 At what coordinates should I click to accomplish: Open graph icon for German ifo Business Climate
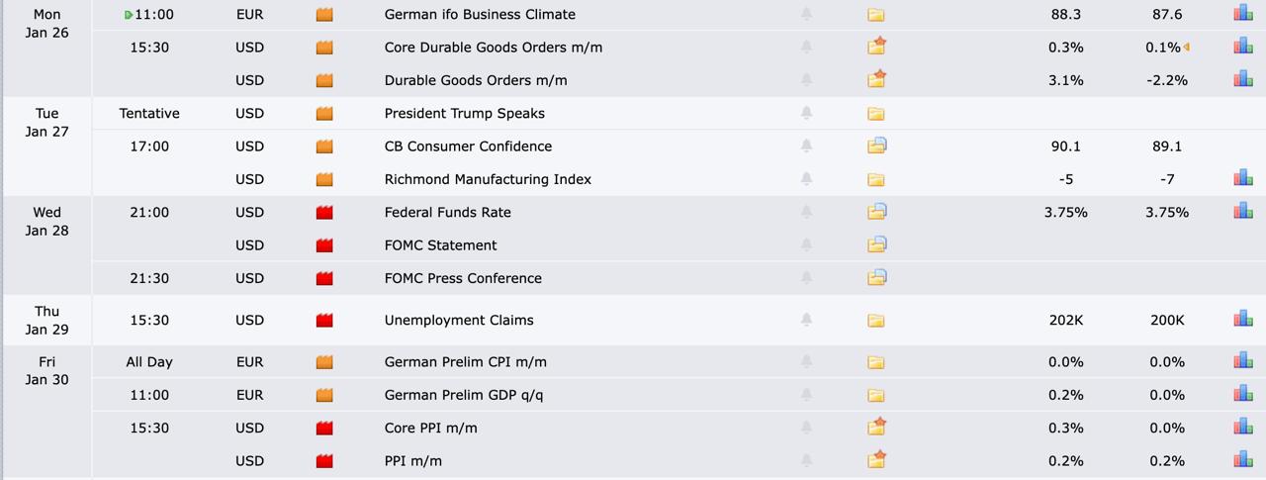point(1242,14)
